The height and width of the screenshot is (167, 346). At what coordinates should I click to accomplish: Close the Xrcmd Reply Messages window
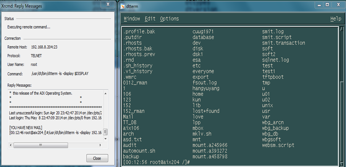108,4
